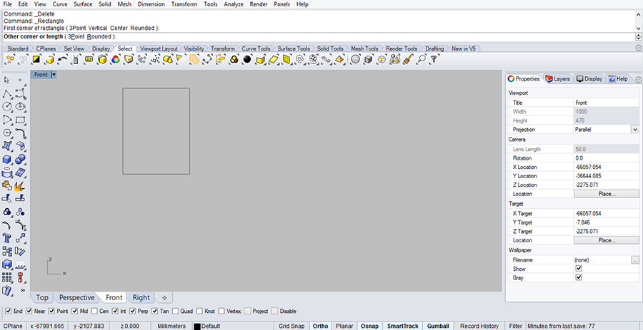Select the Circle tool in left sidebar
The height and width of the screenshot is (330, 643).
(x=6, y=107)
